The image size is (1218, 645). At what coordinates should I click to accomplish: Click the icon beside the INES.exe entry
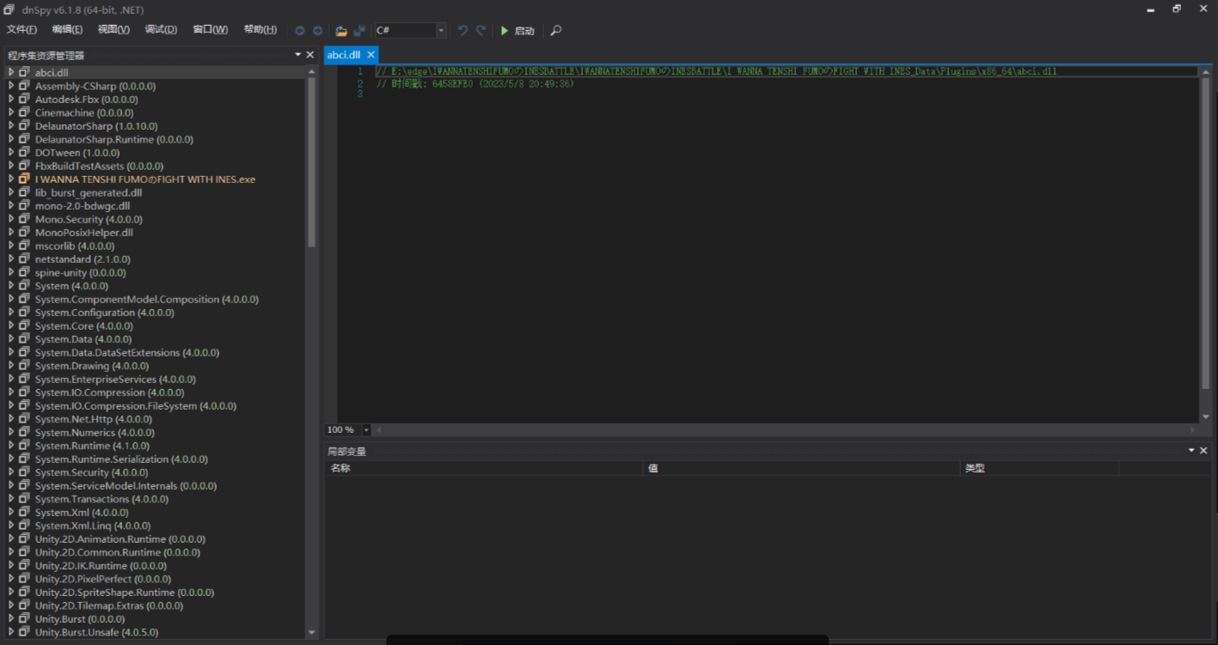[24, 180]
